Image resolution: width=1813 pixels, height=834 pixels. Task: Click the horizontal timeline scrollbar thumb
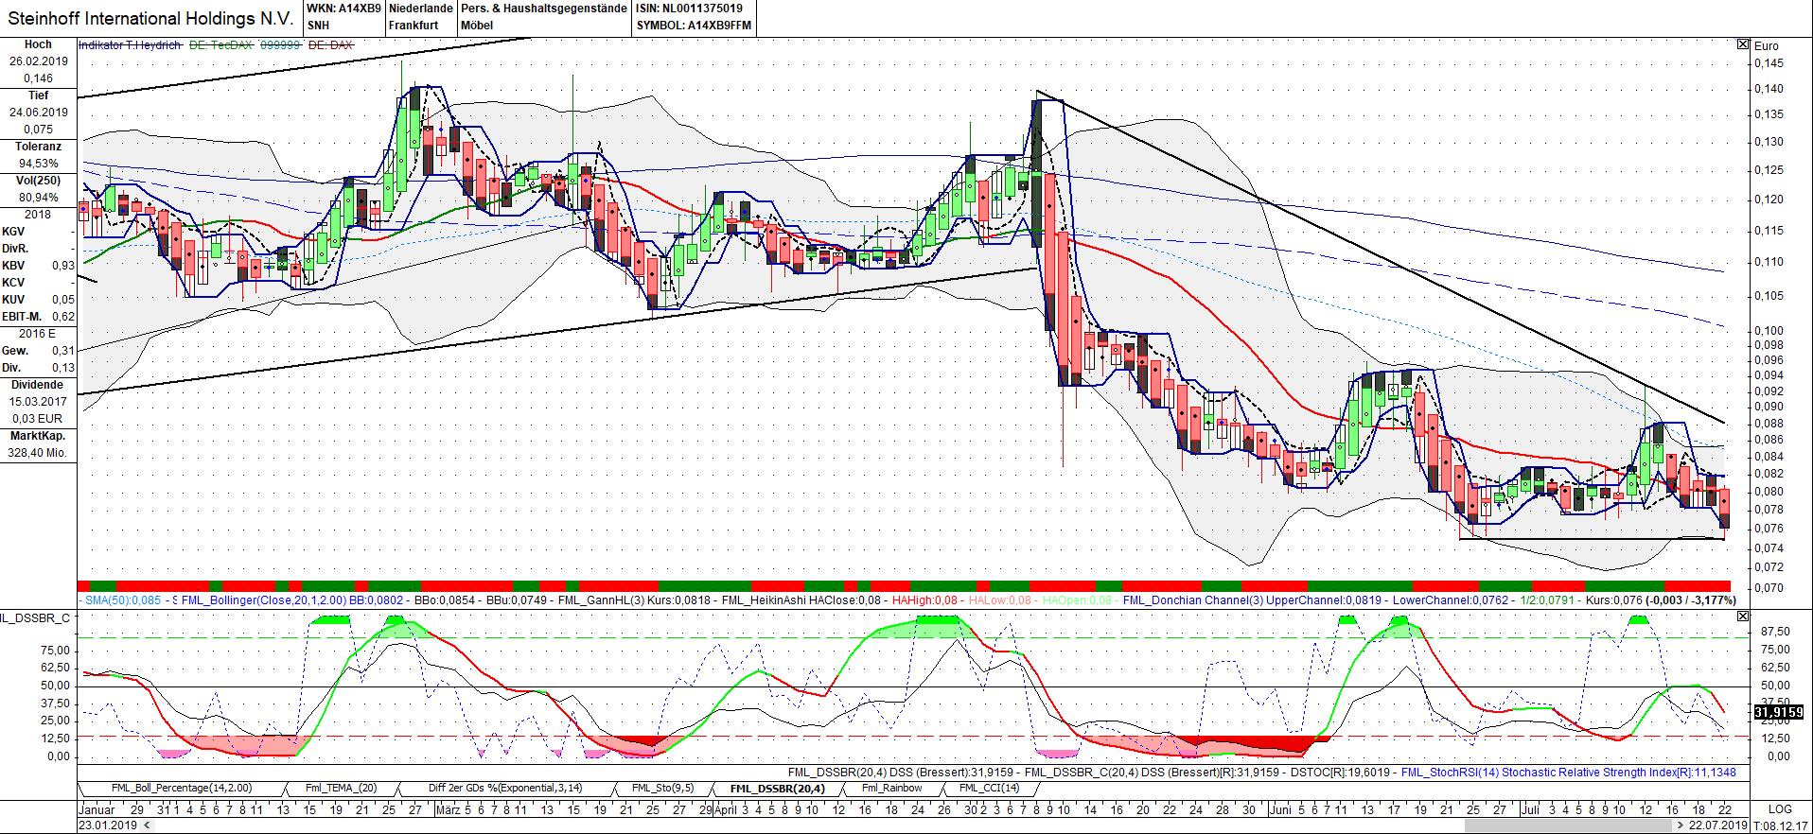1569,825
